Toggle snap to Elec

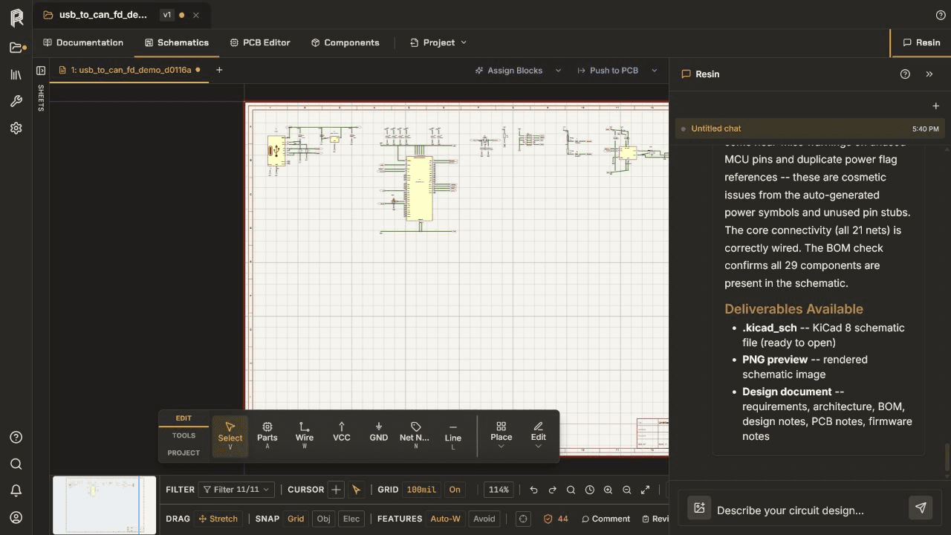point(351,519)
